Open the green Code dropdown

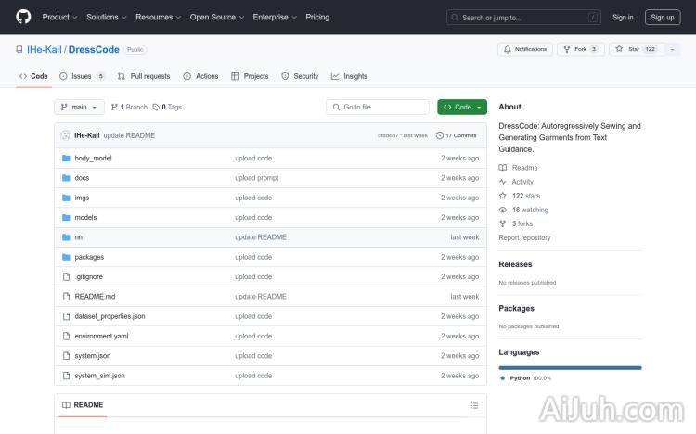tap(462, 108)
